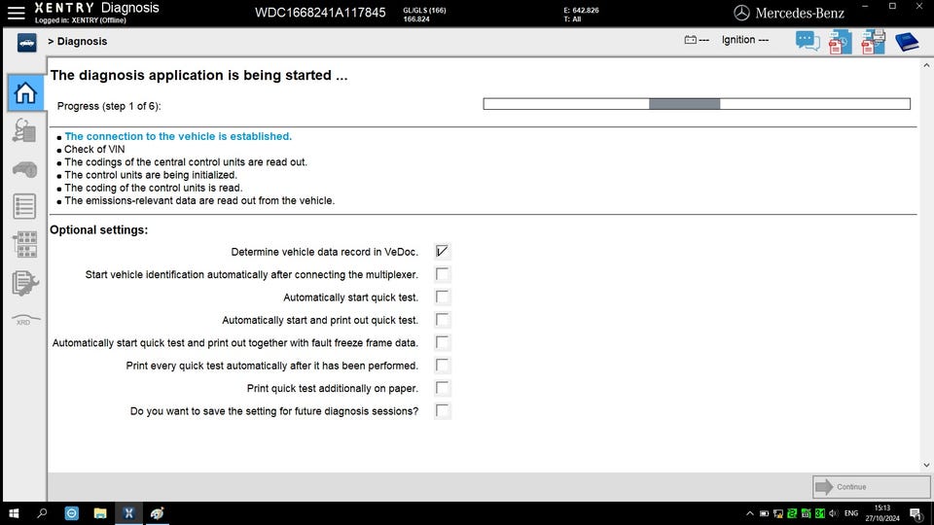
Task: Open the Windows Start menu
Action: (13, 513)
